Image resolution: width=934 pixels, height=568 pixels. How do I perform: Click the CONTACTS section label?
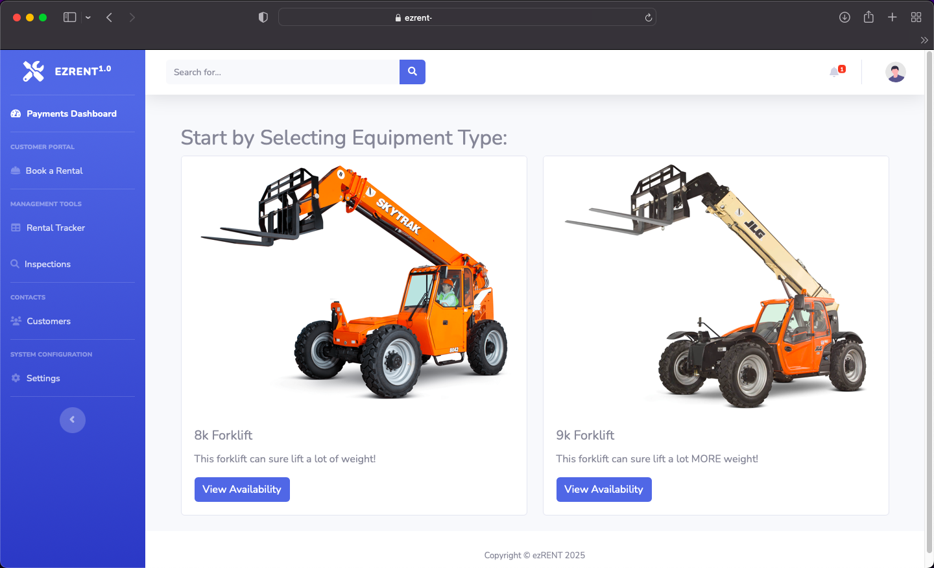pyautogui.click(x=28, y=298)
